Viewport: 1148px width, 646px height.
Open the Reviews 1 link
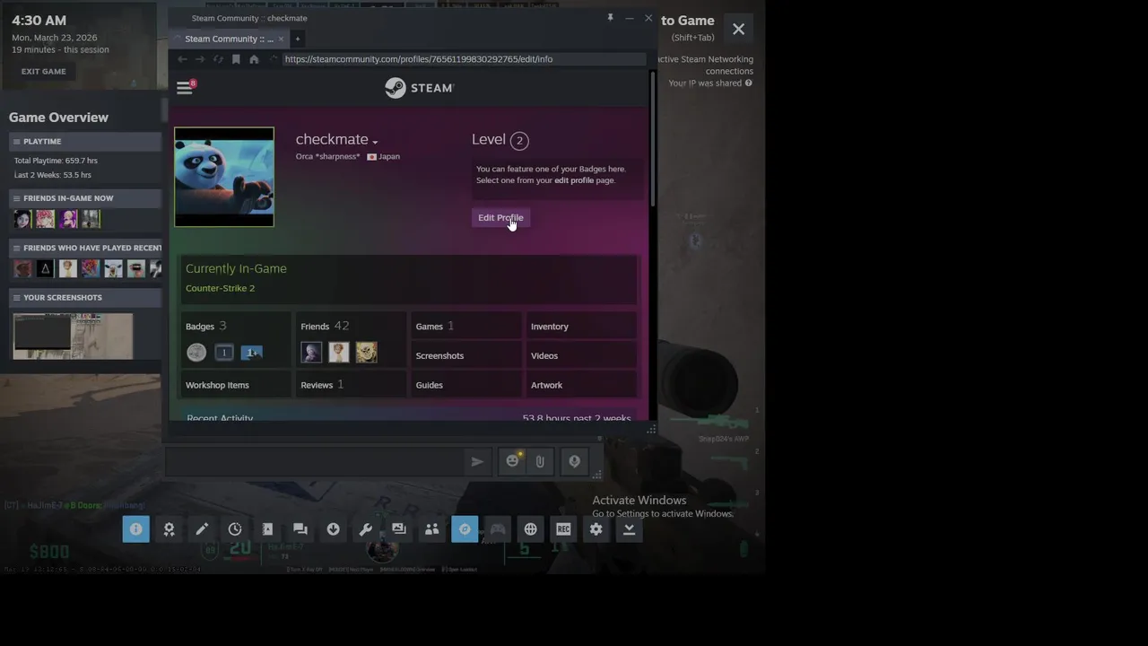[x=322, y=384]
